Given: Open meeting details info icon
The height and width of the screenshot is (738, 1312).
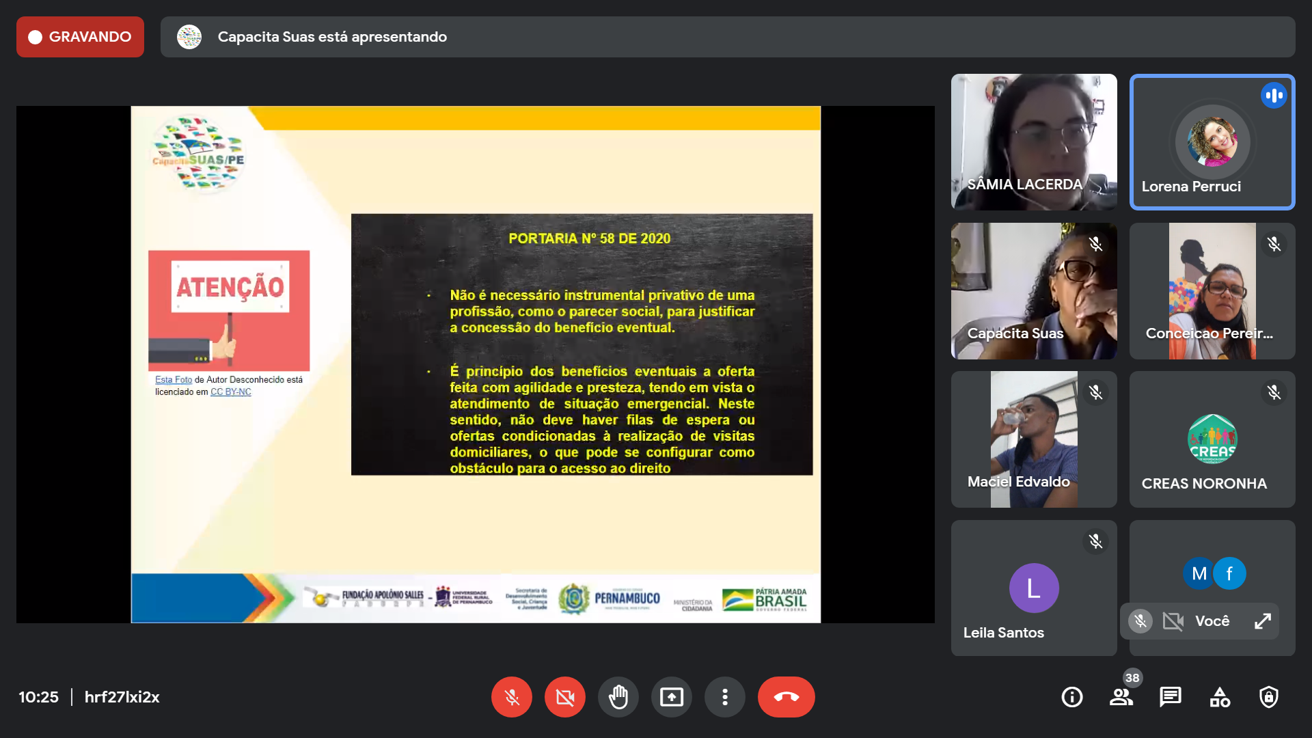Looking at the screenshot, I should pos(1071,697).
